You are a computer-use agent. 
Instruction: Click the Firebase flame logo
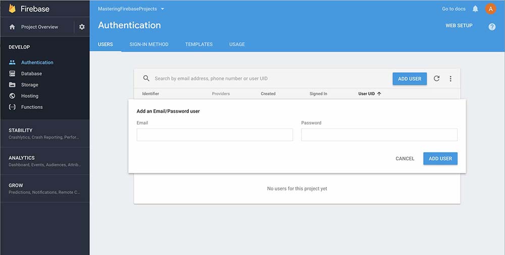[x=12, y=9]
